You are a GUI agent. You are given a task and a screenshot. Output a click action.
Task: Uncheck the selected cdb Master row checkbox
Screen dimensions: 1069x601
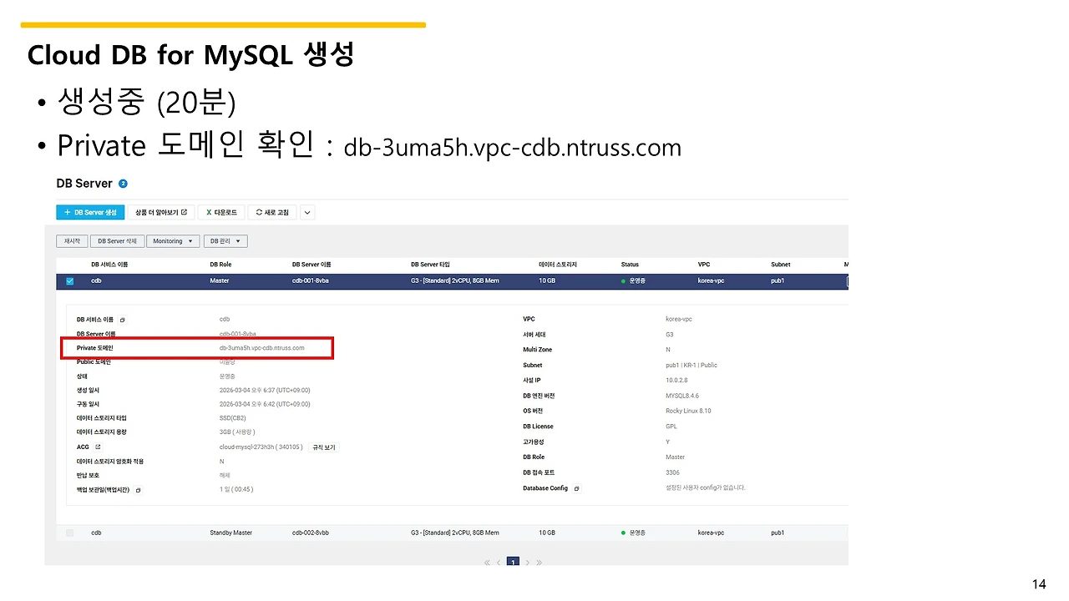[69, 281]
